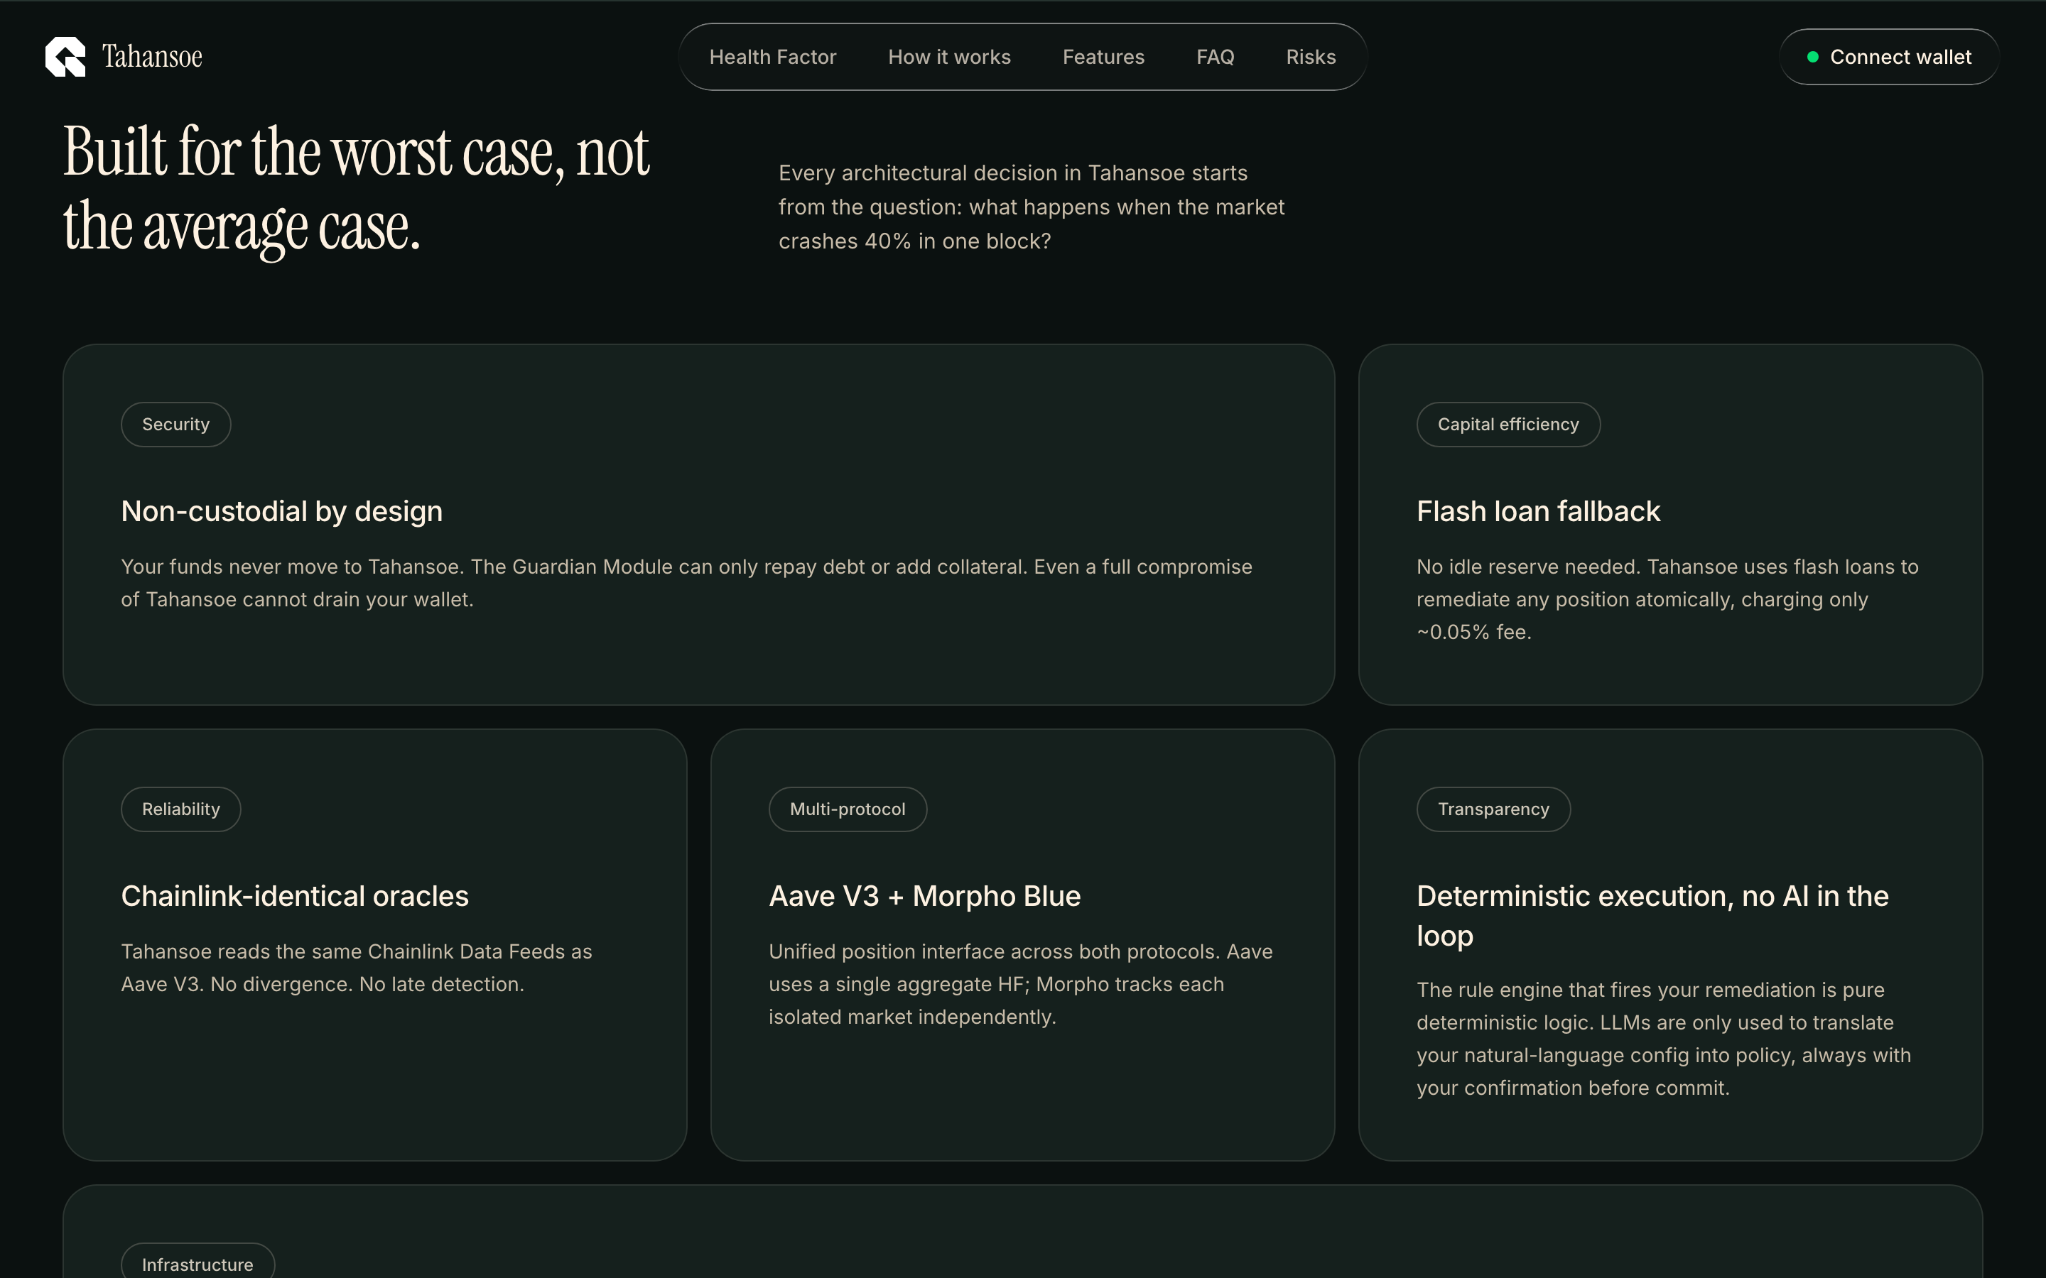Jump to the Risks section
Viewport: 2046px width, 1278px height.
click(1311, 57)
